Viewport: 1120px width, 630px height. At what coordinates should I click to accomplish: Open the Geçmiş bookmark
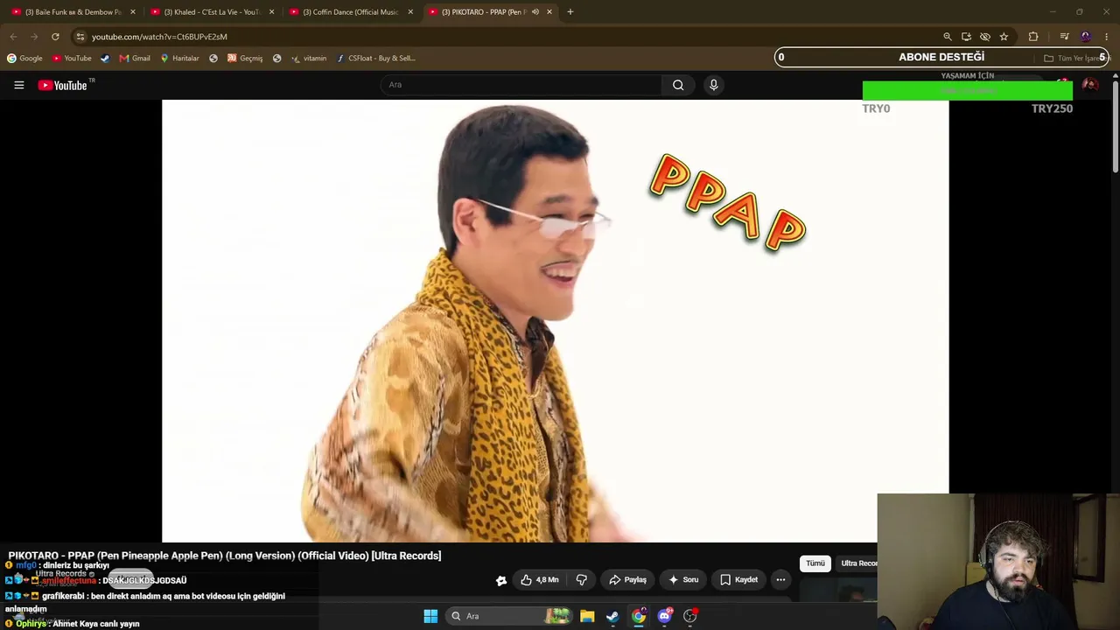[x=245, y=59]
